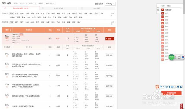Click Sogou toolbar microphone icon
Viewport: 185px width, 109px height.
[x=169, y=87]
